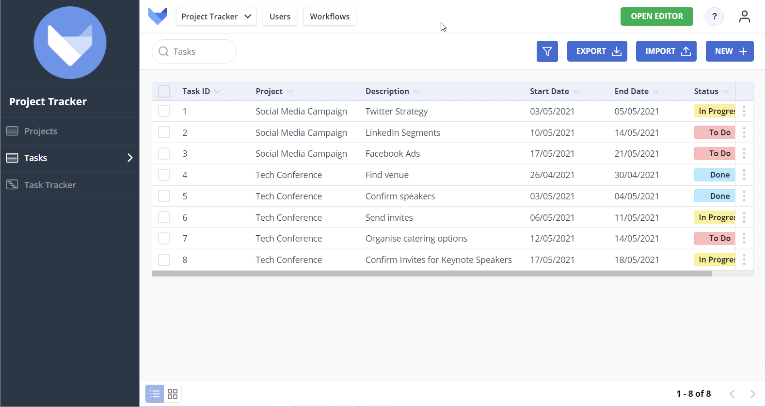Open the Project Tracker app dropdown
This screenshot has width=766, height=407.
(x=216, y=16)
